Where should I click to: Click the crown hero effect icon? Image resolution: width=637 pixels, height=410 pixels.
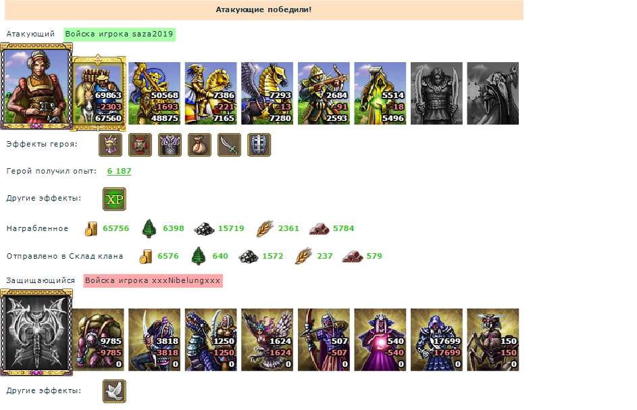click(x=111, y=145)
